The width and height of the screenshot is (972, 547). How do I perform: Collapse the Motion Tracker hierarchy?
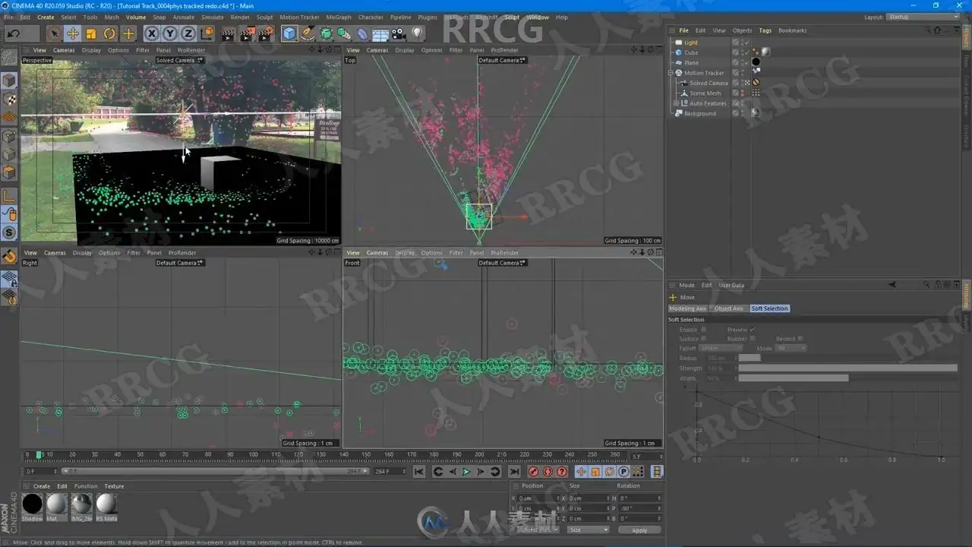[671, 73]
